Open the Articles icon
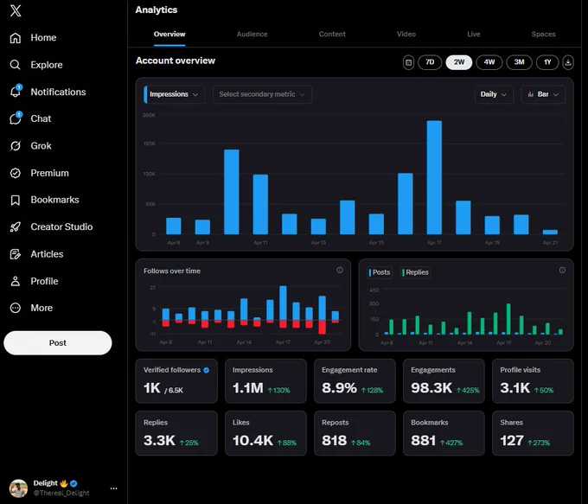This screenshot has height=504, width=588. point(15,254)
